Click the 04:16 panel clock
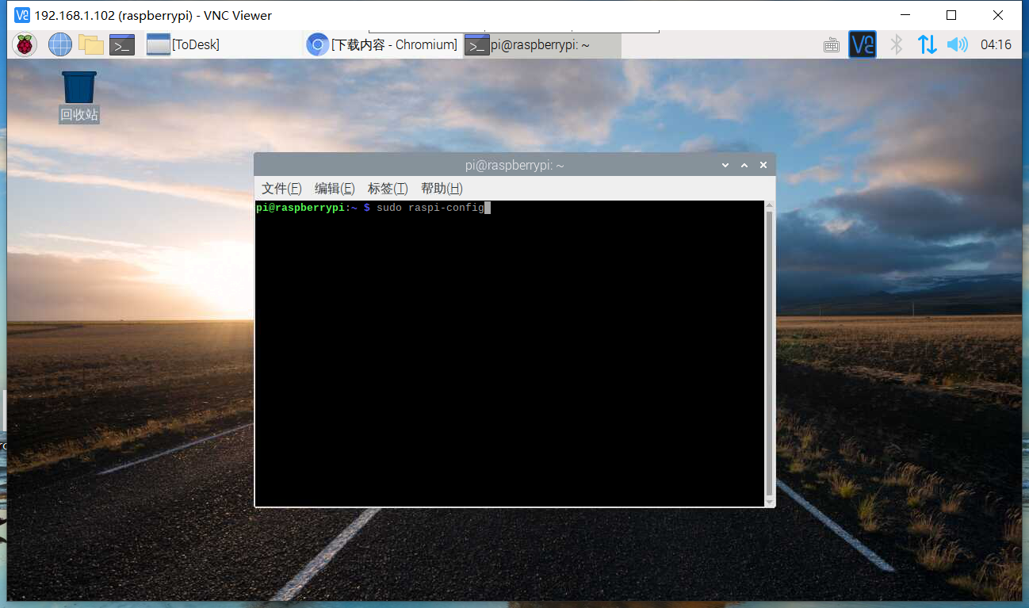This screenshot has height=608, width=1029. 996,45
